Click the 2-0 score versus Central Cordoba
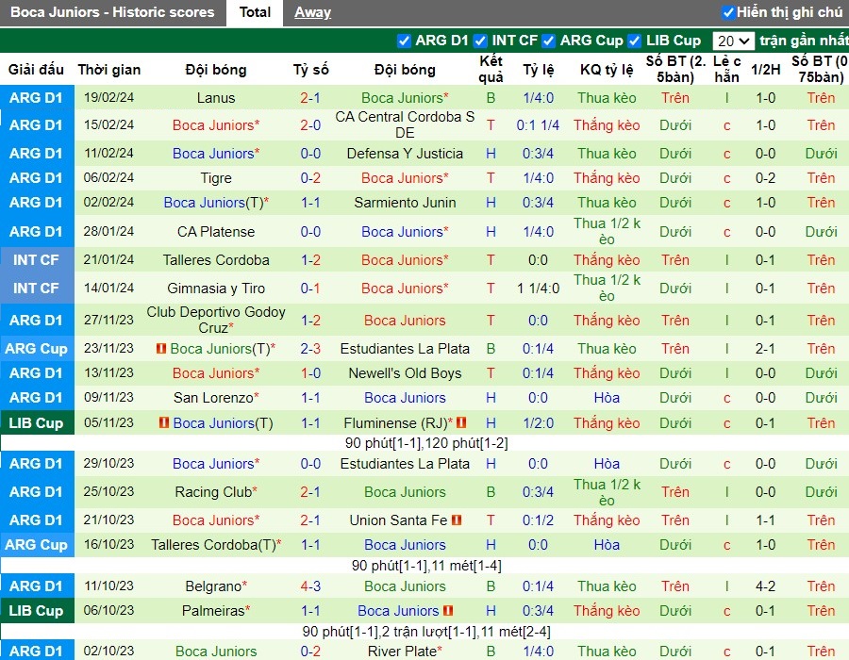 point(310,125)
